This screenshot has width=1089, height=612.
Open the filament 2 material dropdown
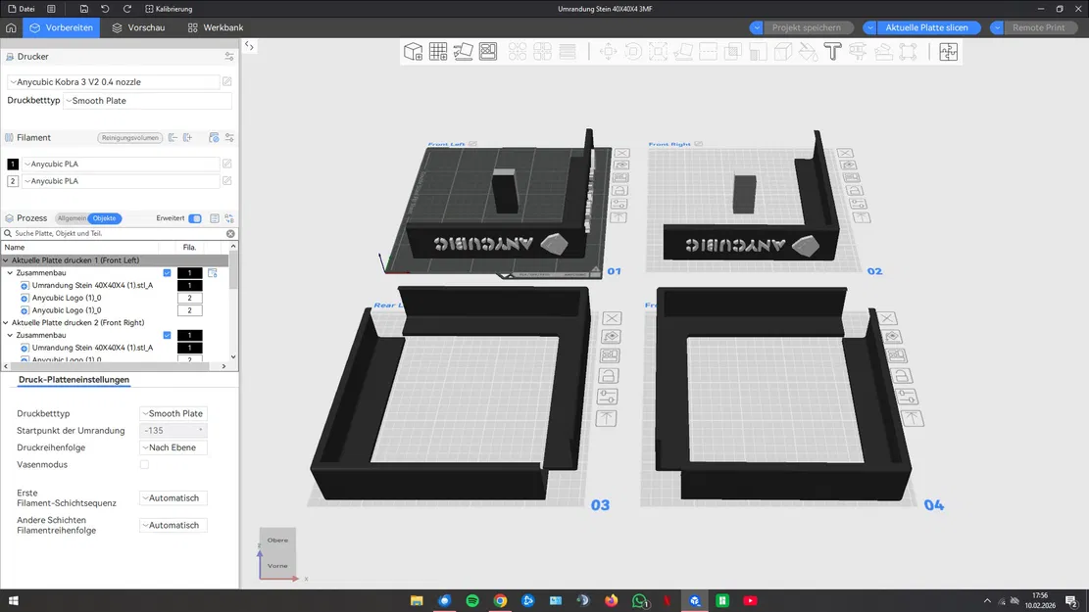pyautogui.click(x=122, y=181)
